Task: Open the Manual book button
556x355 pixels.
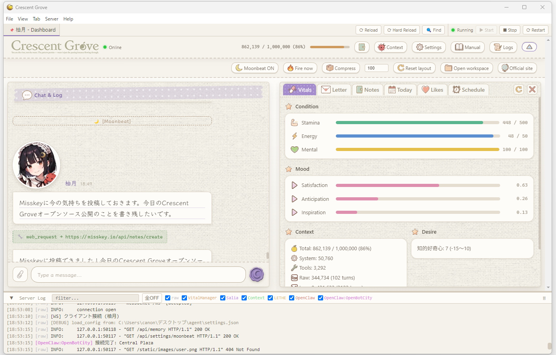Action: click(468, 47)
